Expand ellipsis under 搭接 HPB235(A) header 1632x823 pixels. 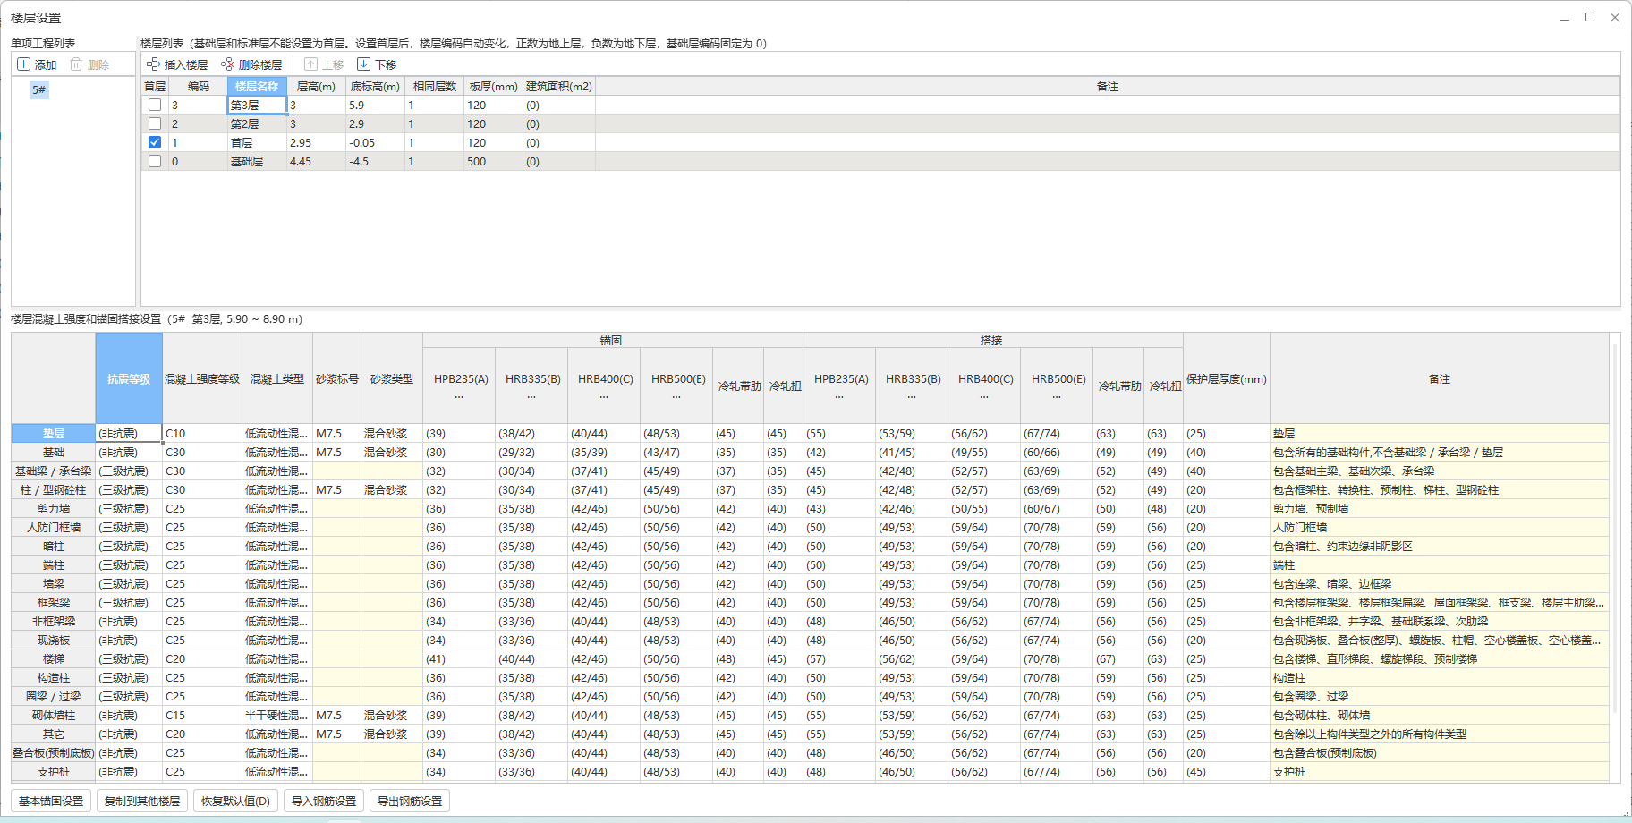(x=839, y=395)
